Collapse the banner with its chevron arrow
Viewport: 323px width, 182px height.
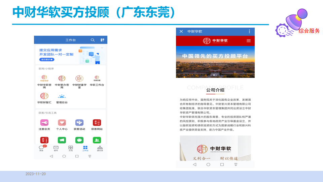click(102, 48)
